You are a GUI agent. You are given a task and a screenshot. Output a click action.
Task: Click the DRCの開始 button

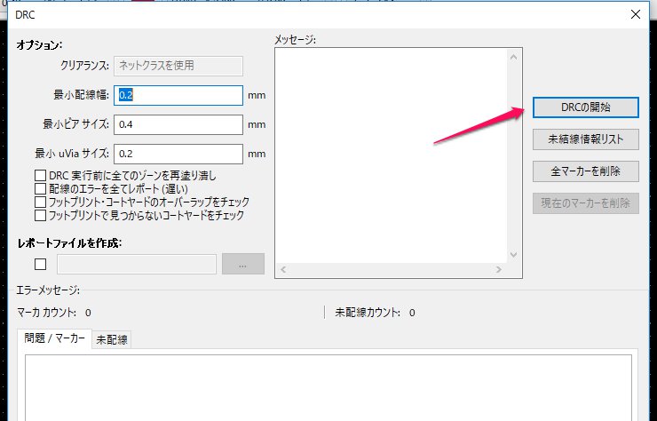point(585,107)
